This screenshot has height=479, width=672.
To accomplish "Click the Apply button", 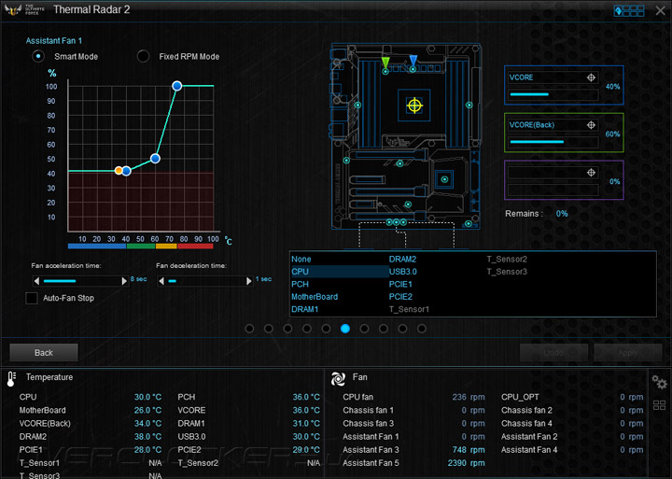I will click(627, 353).
